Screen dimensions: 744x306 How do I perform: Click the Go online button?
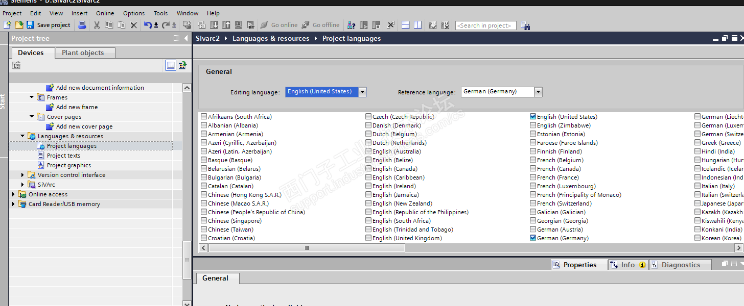pyautogui.click(x=278, y=25)
